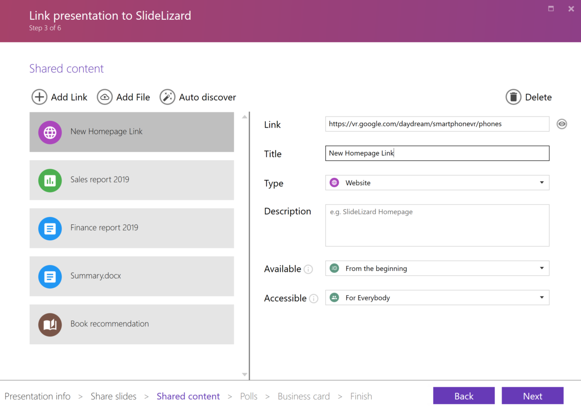
Task: Go to the Presentation info step
Action: [x=37, y=396]
